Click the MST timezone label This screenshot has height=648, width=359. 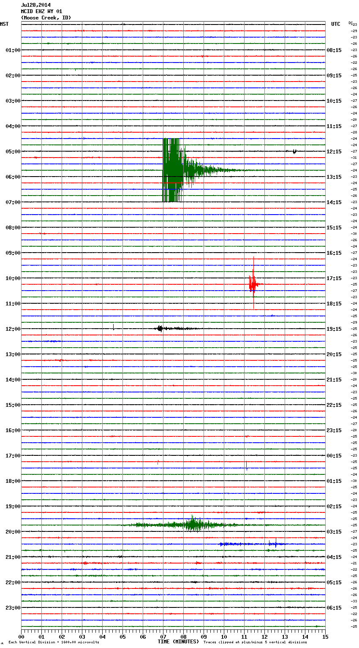tap(4, 24)
